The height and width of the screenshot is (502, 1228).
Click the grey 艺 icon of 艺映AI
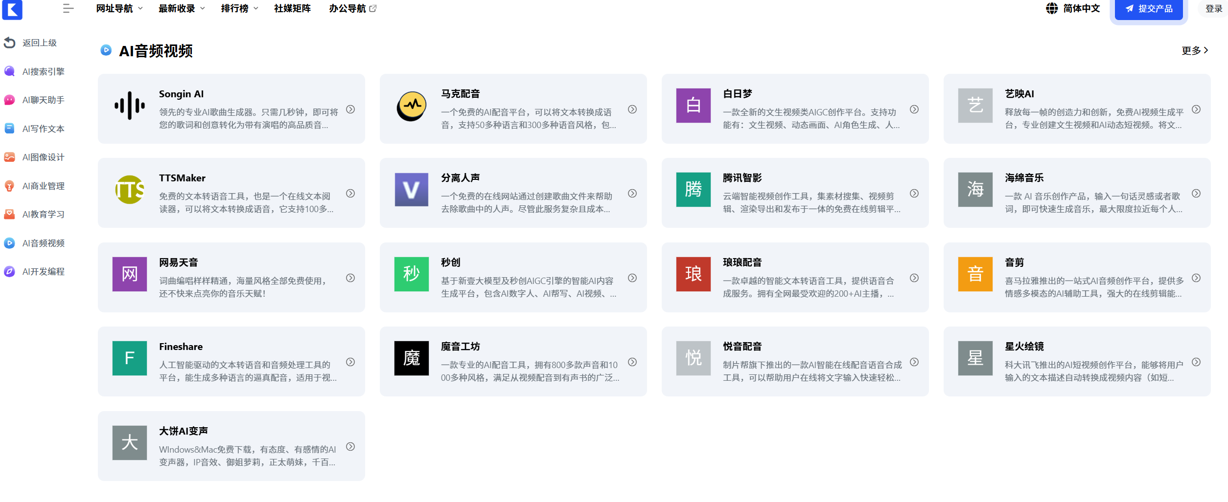975,106
